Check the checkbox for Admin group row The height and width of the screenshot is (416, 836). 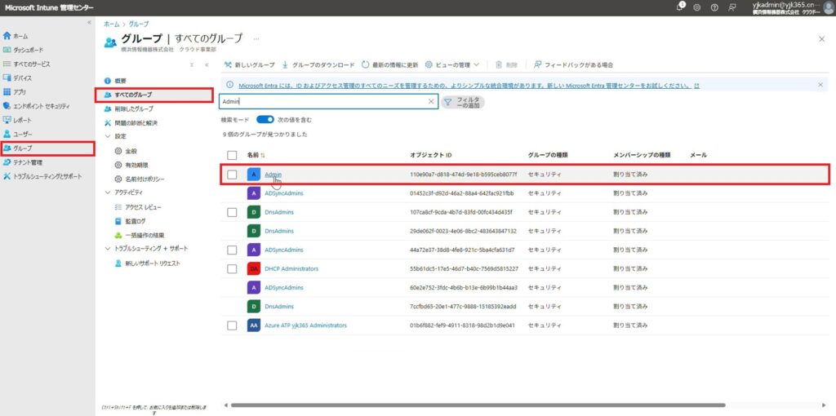coord(232,174)
